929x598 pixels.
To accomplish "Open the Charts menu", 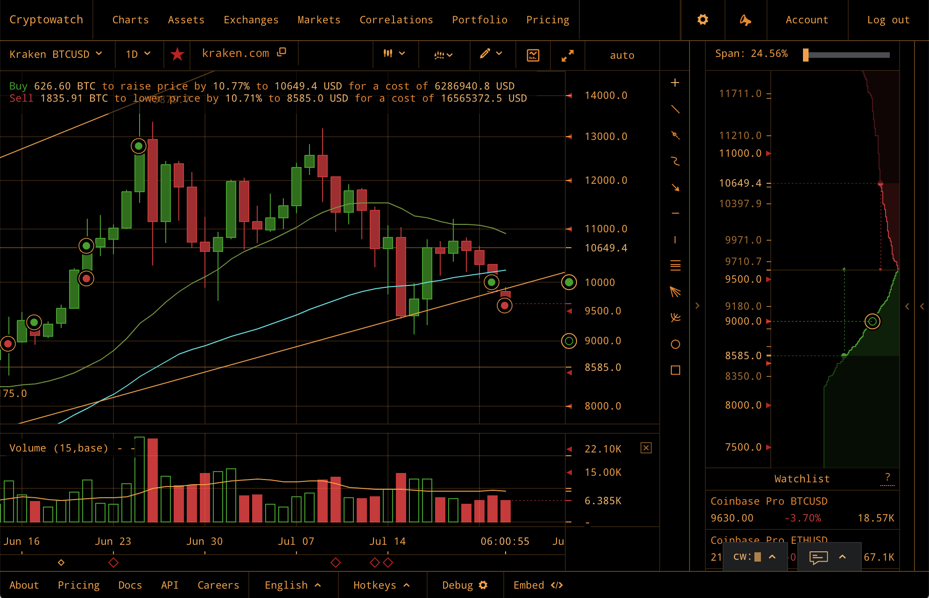I will point(130,20).
